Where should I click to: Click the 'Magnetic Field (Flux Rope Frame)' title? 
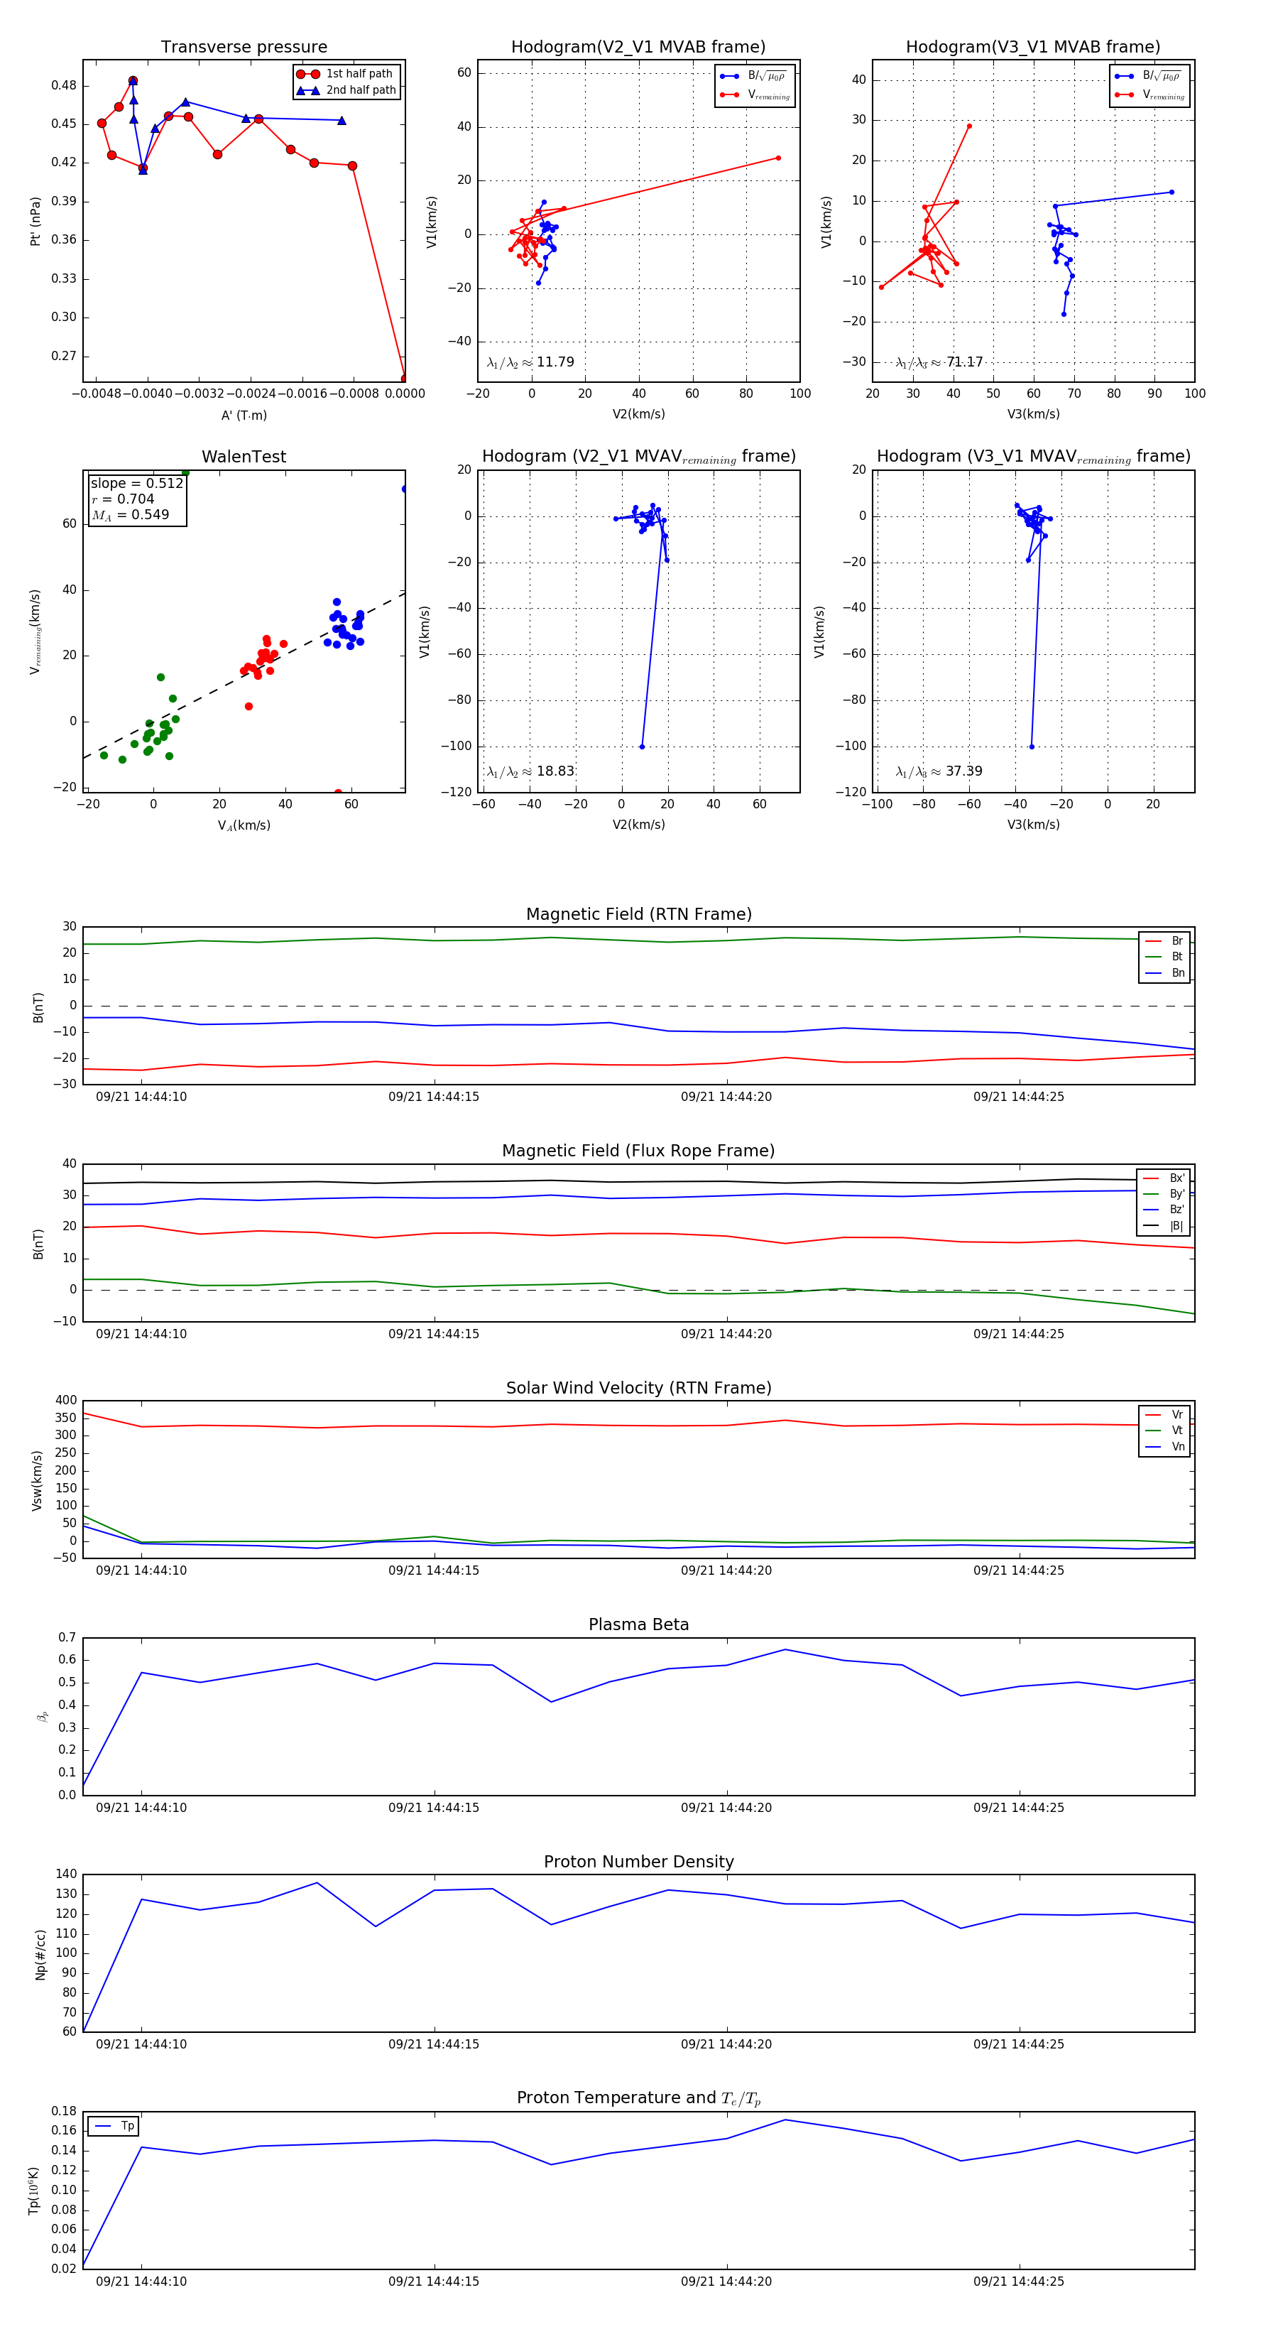(x=638, y=1150)
